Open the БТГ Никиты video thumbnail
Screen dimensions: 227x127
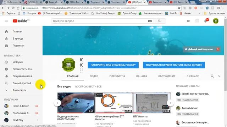click(x=152, y=103)
